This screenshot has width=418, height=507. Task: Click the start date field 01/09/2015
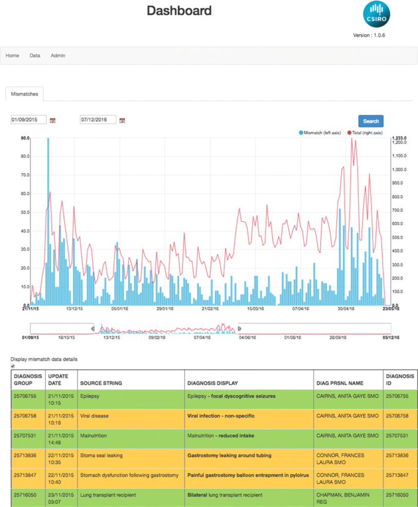tap(29, 120)
